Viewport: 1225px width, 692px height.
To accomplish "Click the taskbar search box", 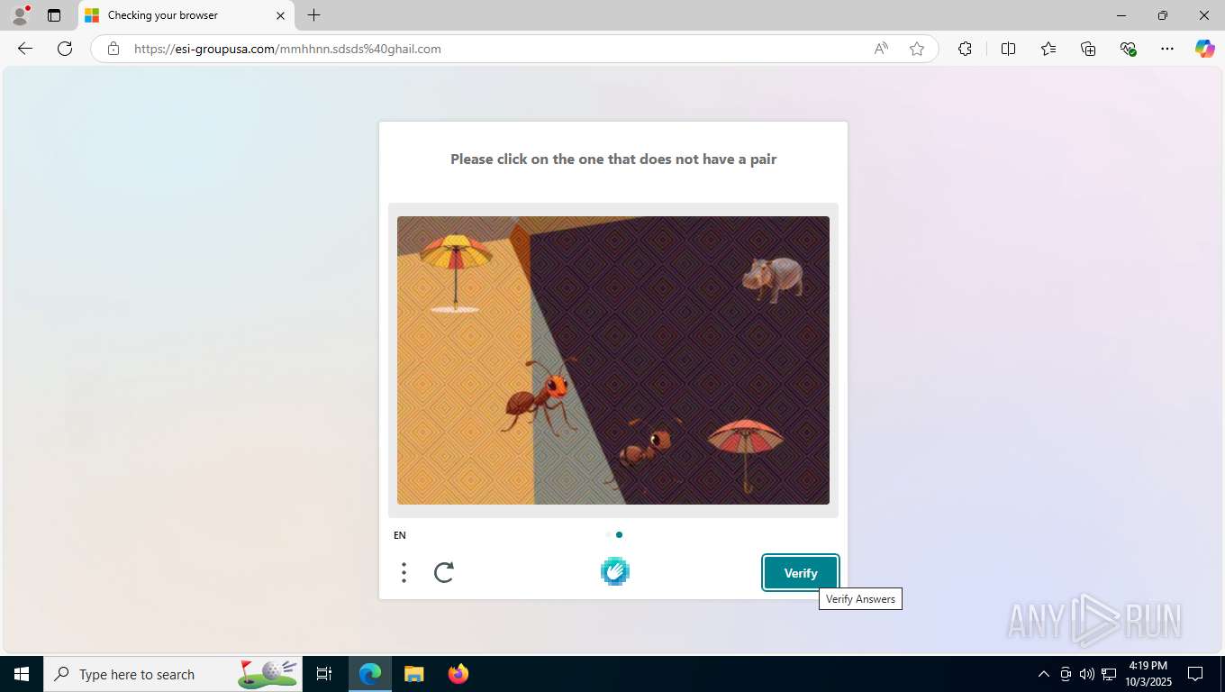I will point(173,674).
